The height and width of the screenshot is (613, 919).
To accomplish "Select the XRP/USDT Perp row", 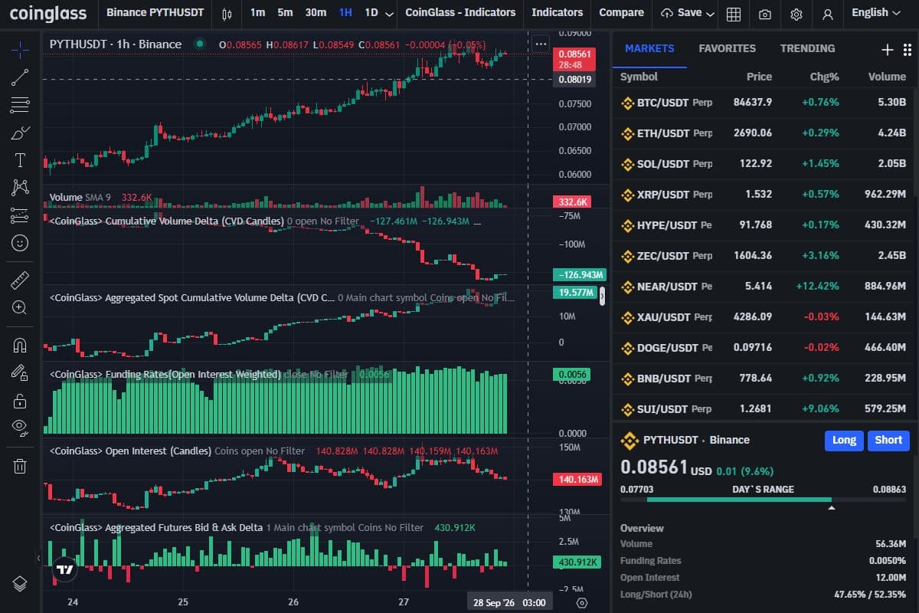I will point(765,194).
